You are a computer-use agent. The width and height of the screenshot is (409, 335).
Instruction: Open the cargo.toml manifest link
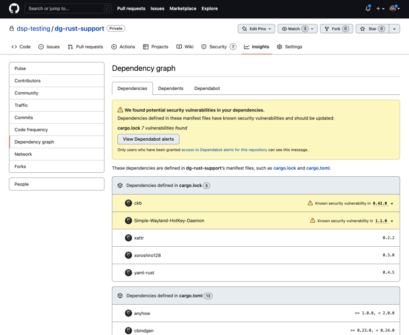coord(318,168)
